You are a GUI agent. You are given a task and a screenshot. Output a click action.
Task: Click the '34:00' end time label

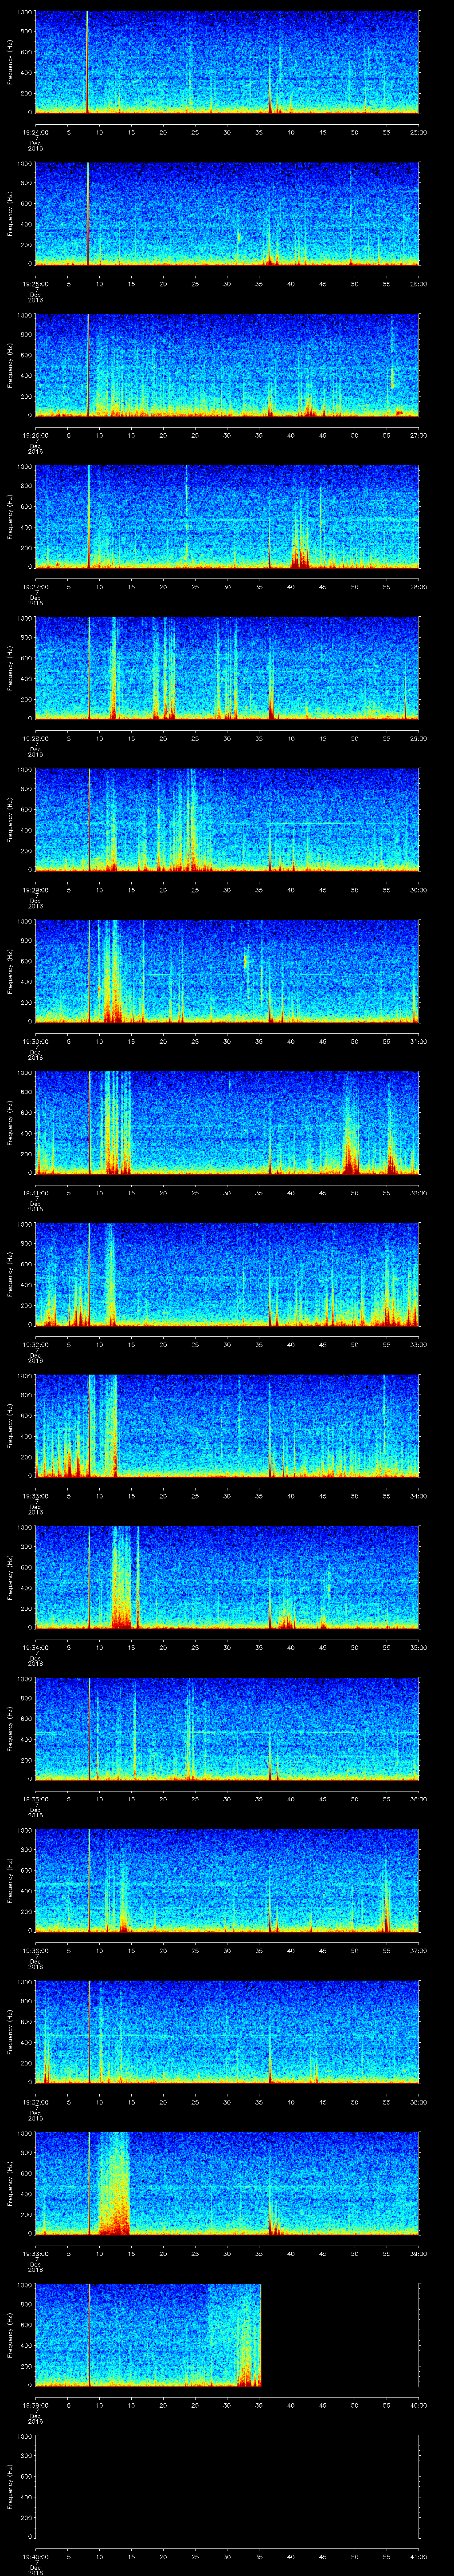[x=418, y=1496]
